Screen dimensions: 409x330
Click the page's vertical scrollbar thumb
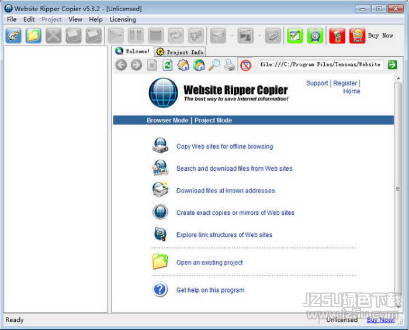click(398, 188)
